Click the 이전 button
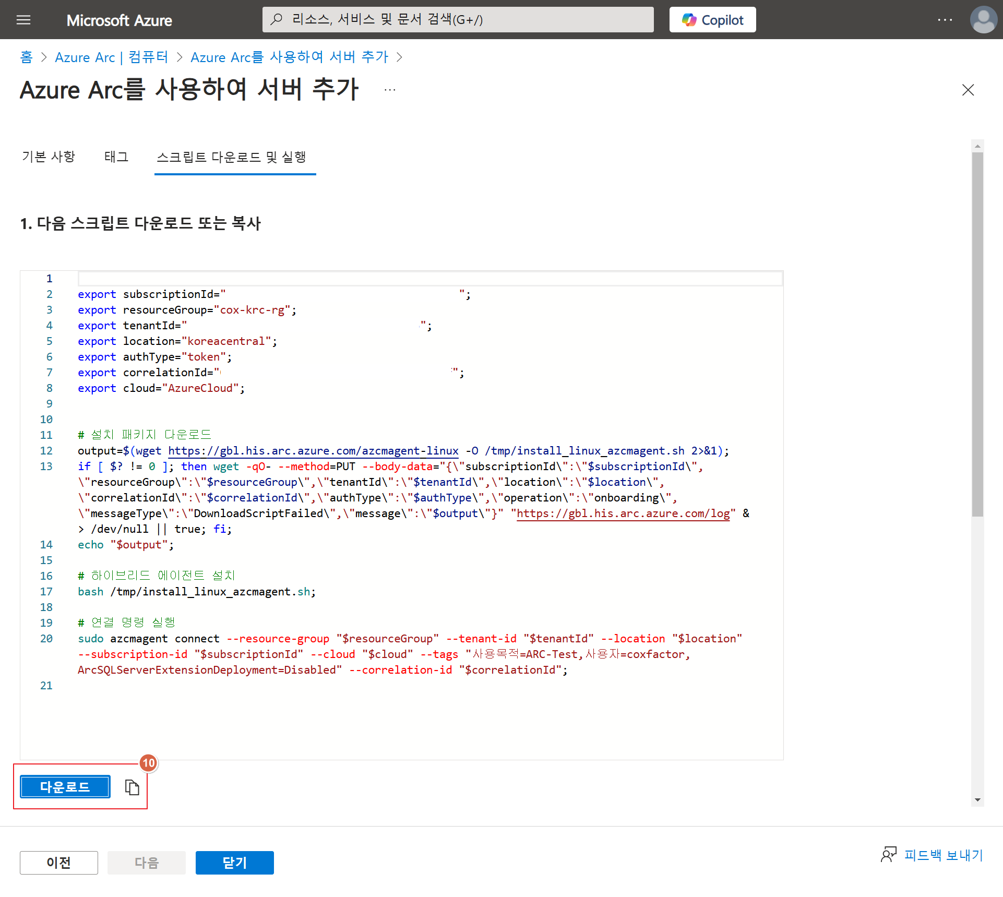The image size is (1003, 897). coord(58,863)
